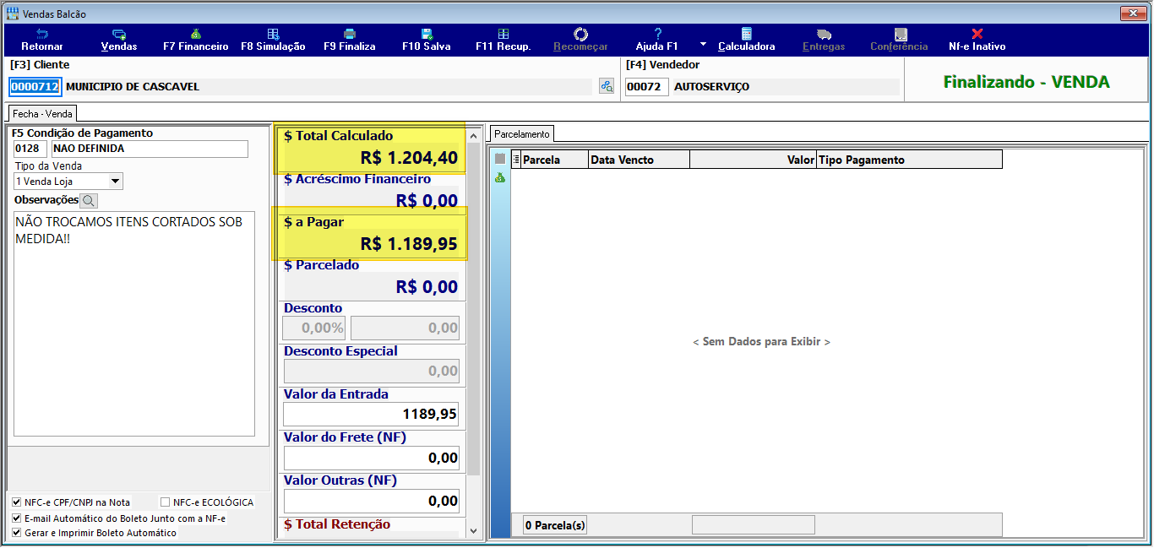Click the MUNICIPIO DE CASCAVEL client name
The width and height of the screenshot is (1154, 548).
pos(133,86)
